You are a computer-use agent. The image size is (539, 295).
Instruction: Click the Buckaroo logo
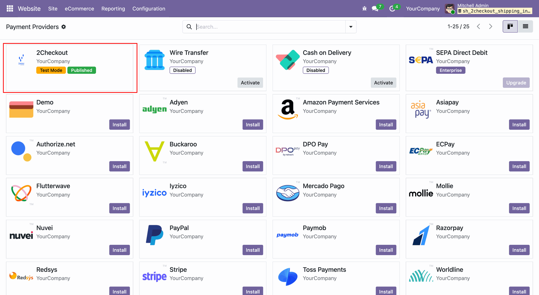154,151
